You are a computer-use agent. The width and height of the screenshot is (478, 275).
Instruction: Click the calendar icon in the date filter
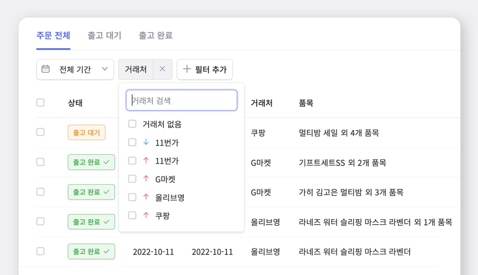click(x=45, y=69)
